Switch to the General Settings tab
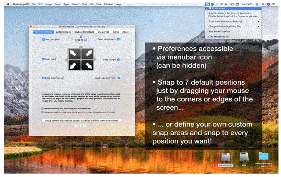 (x=43, y=32)
